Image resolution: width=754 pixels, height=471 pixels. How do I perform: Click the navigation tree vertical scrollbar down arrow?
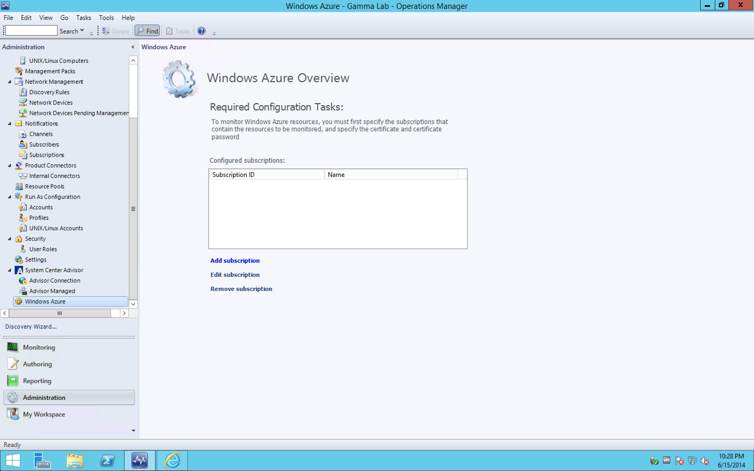click(x=133, y=304)
